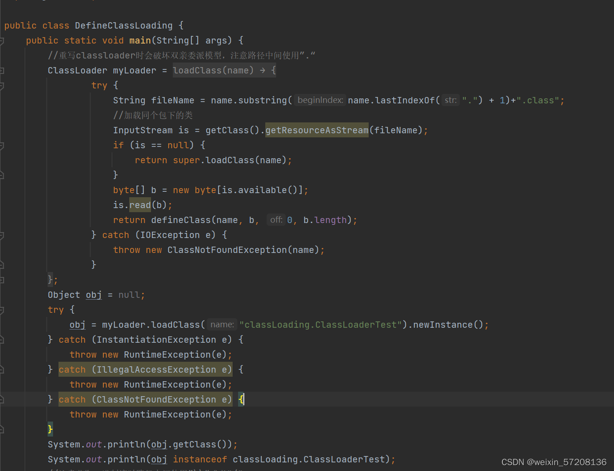Collapse fold marker beside public static void main
Viewport: 614px width, 471px height.
point(2,41)
